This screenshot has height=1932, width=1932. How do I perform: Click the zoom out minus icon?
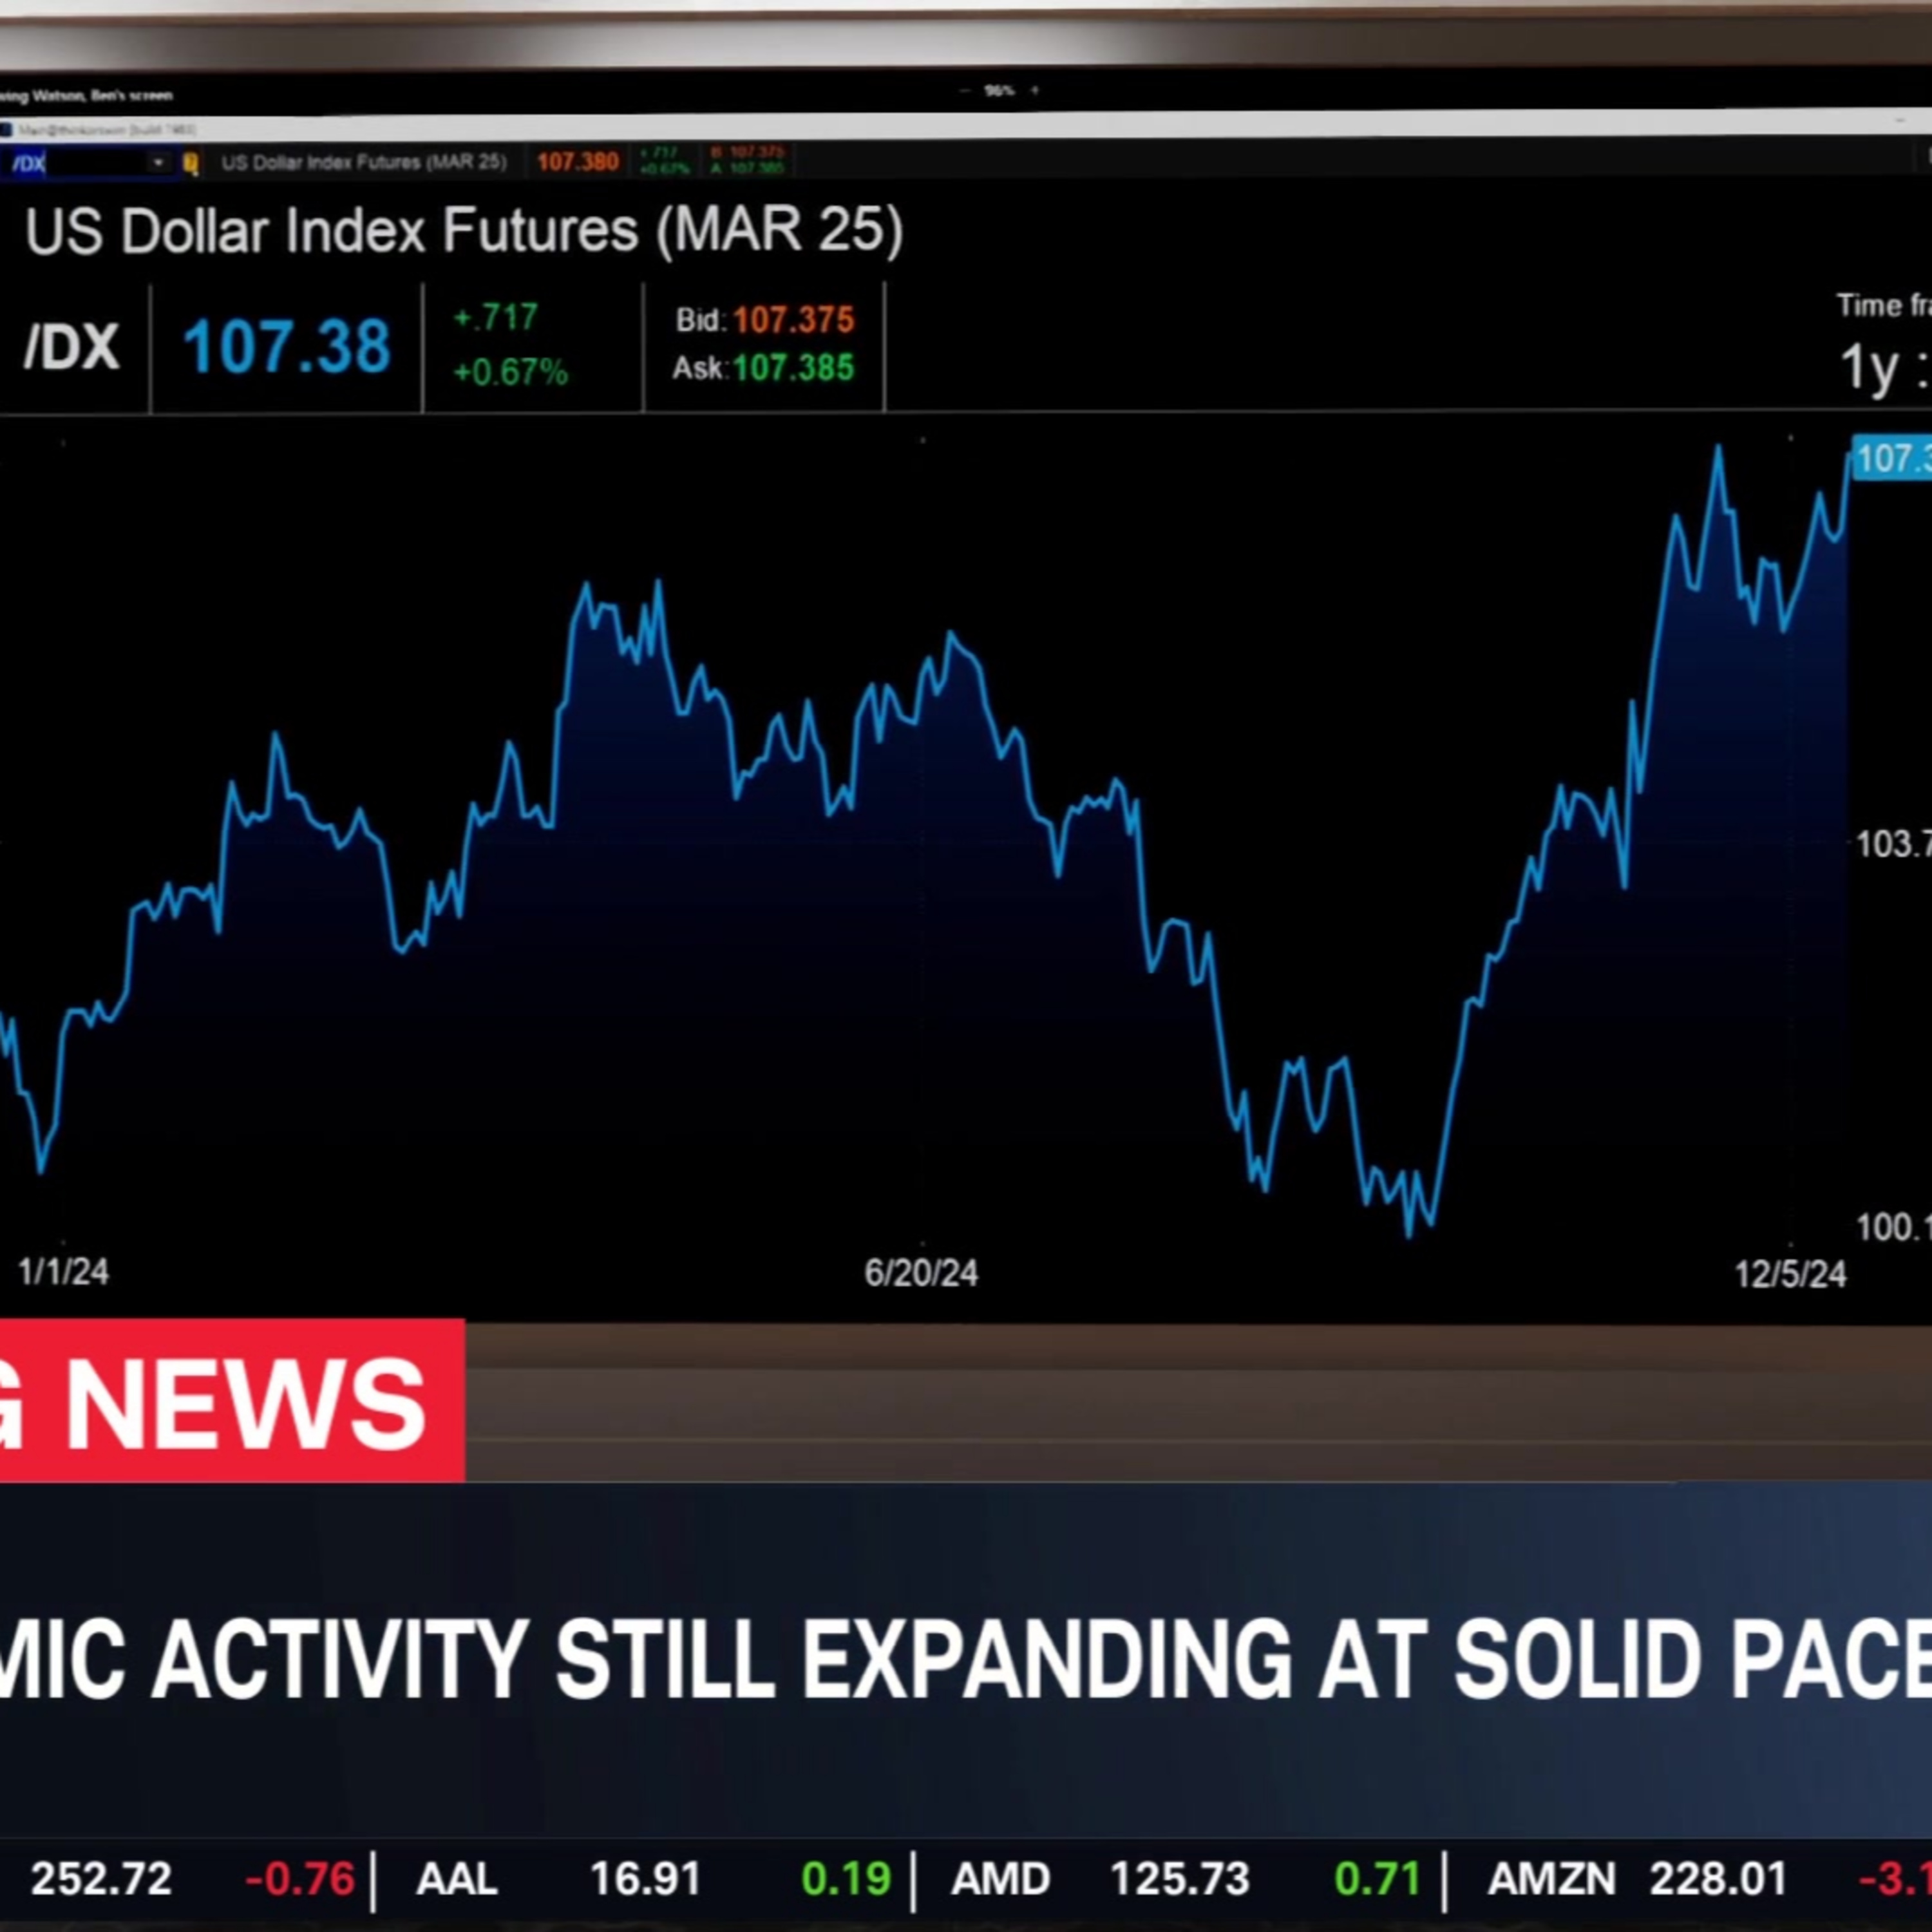click(965, 91)
